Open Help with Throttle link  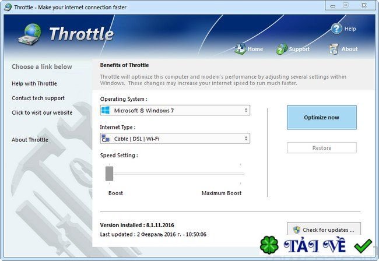[34, 83]
